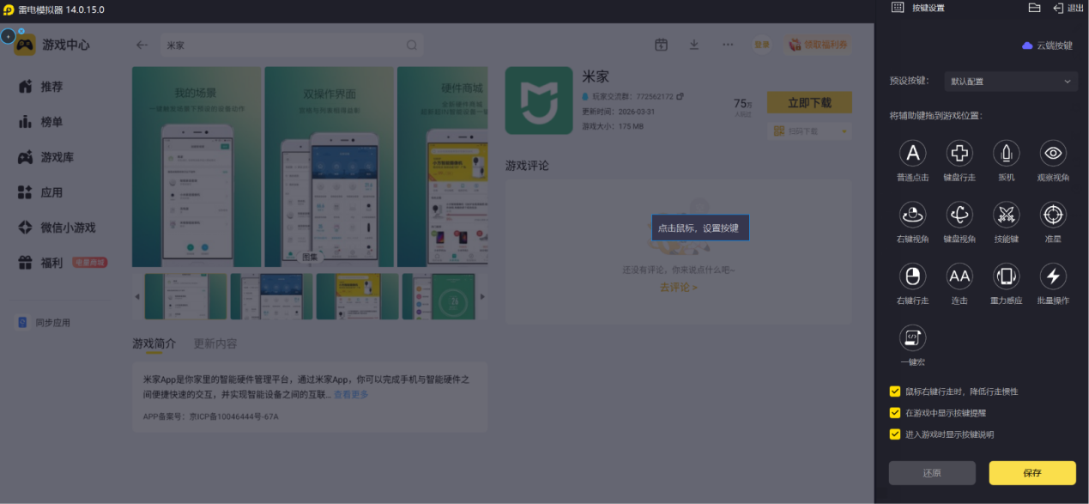This screenshot has height=504, width=1089.
Task: Open 榜单 rankings in sidebar
Action: click(x=41, y=122)
